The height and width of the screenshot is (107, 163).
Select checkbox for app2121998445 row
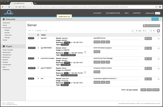coord(159,68)
